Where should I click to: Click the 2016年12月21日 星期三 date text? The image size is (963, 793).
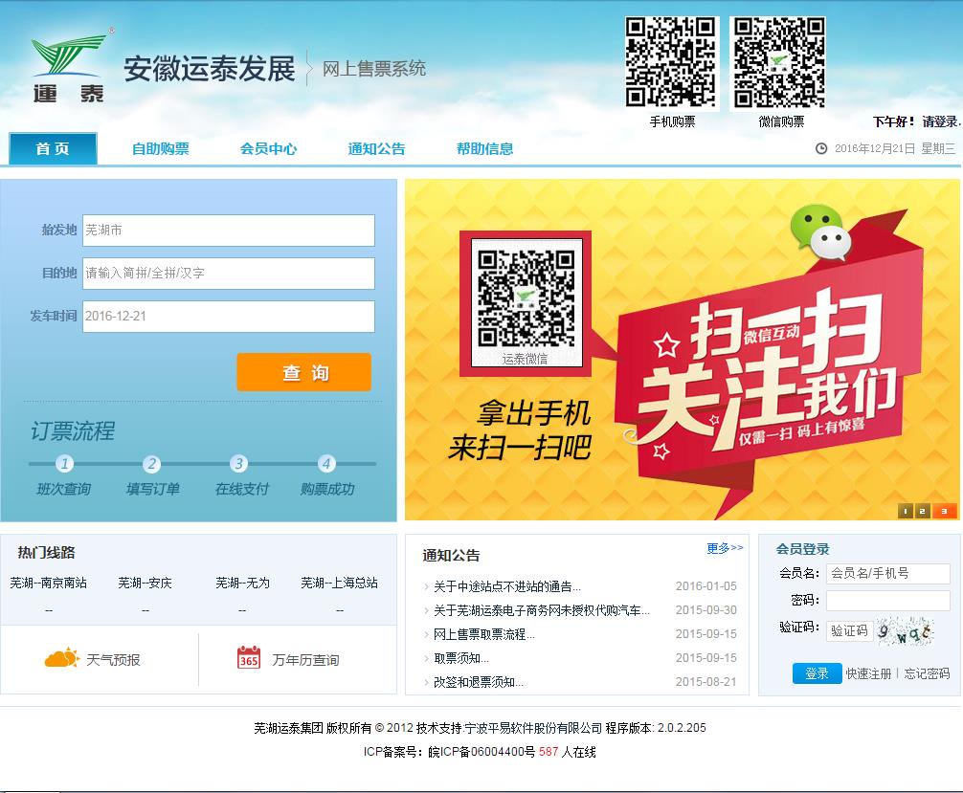(895, 148)
